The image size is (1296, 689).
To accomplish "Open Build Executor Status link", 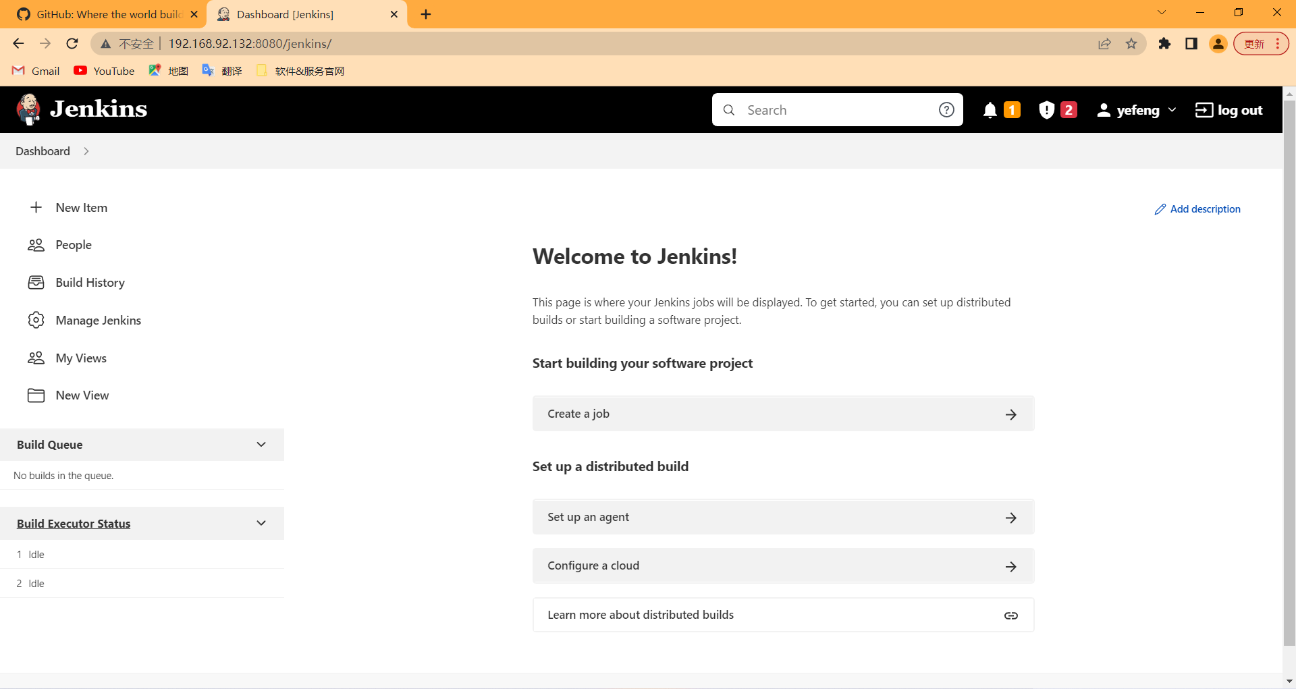I will 74,524.
